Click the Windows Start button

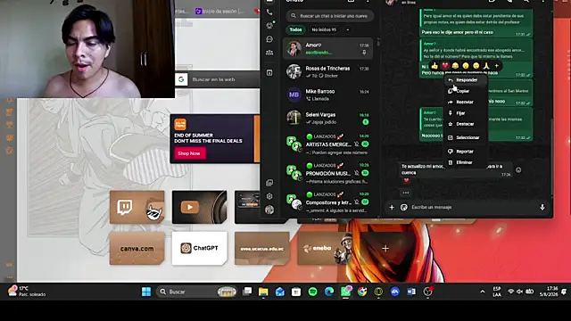(146, 292)
